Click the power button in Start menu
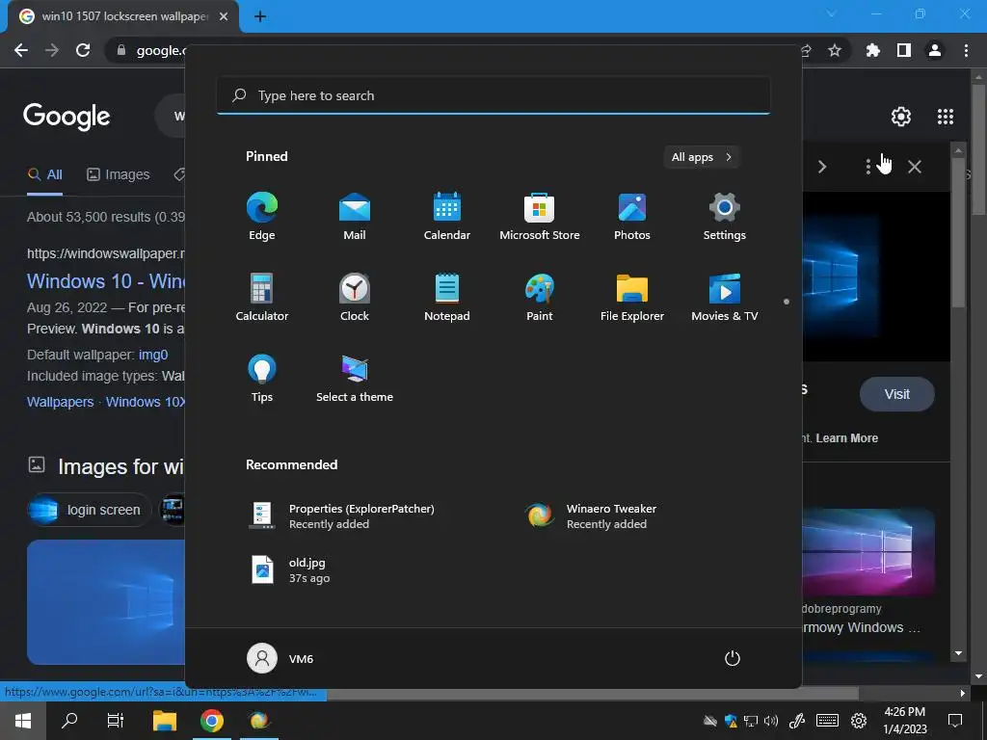The width and height of the screenshot is (987, 740). [733, 658]
